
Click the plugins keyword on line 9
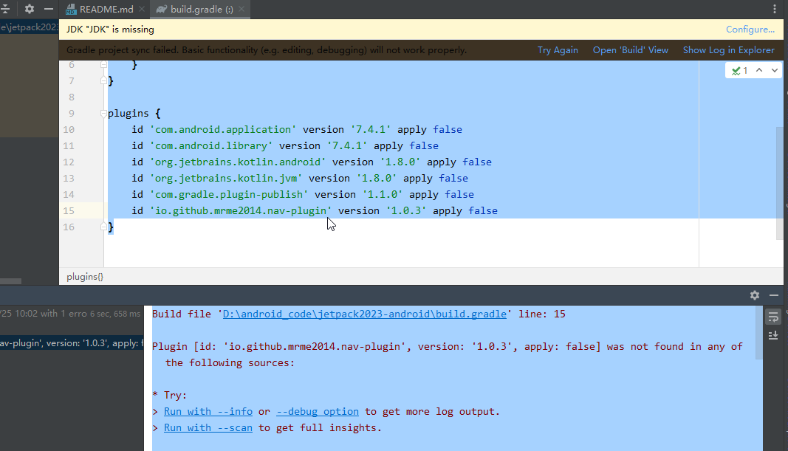tap(129, 114)
